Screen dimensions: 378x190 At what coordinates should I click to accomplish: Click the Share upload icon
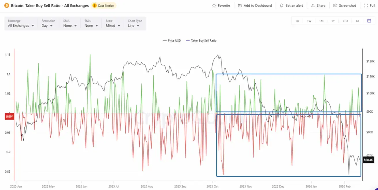pos(313,5)
